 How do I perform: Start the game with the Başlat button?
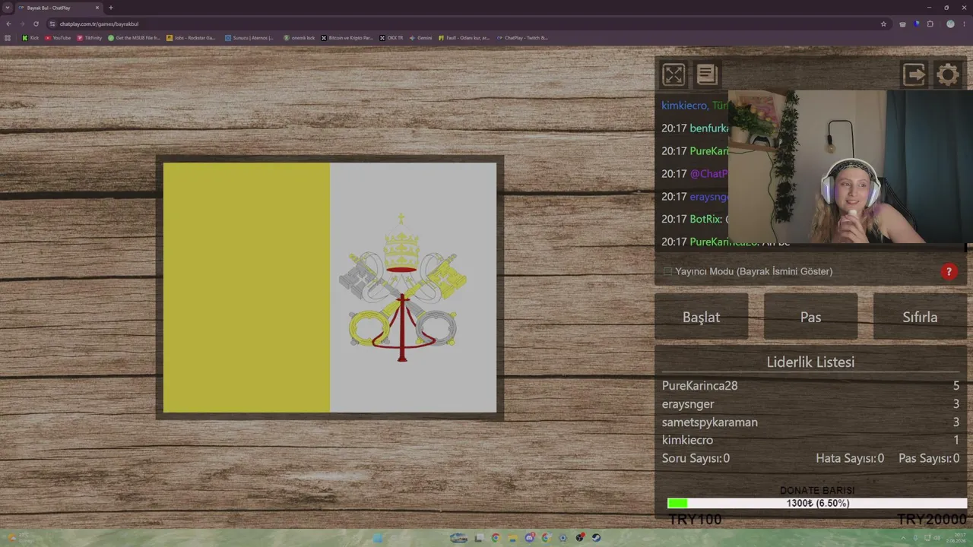[701, 317]
